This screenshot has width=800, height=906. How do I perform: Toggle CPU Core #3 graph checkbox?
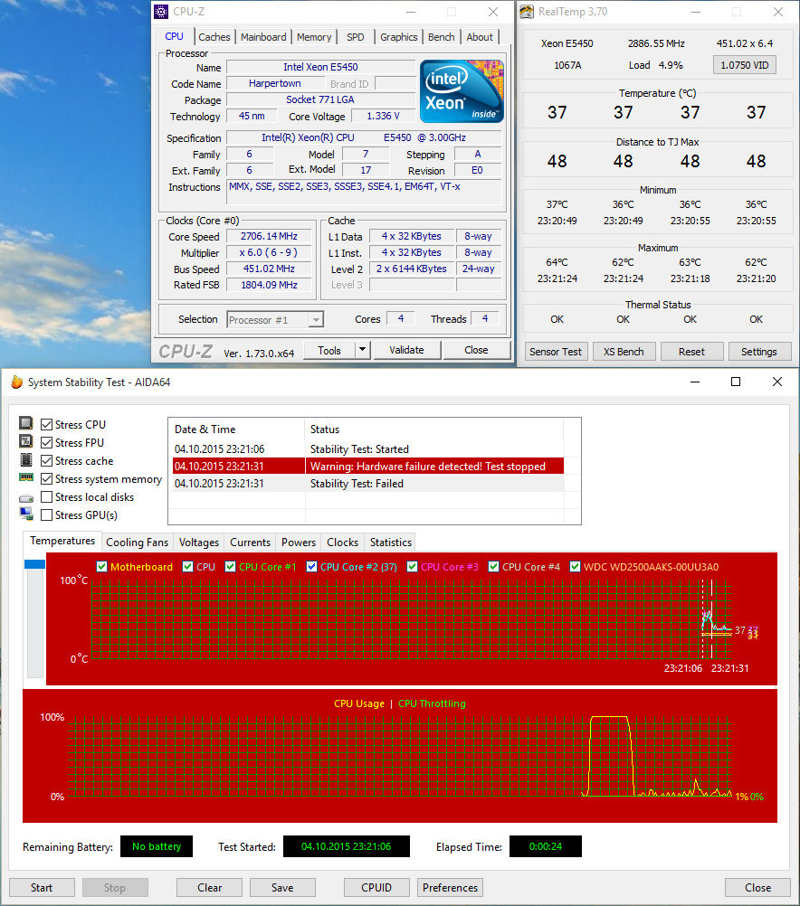click(413, 567)
